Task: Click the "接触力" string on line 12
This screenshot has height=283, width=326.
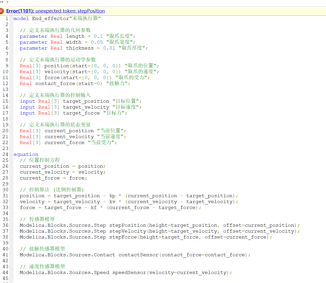Action: coord(117,83)
